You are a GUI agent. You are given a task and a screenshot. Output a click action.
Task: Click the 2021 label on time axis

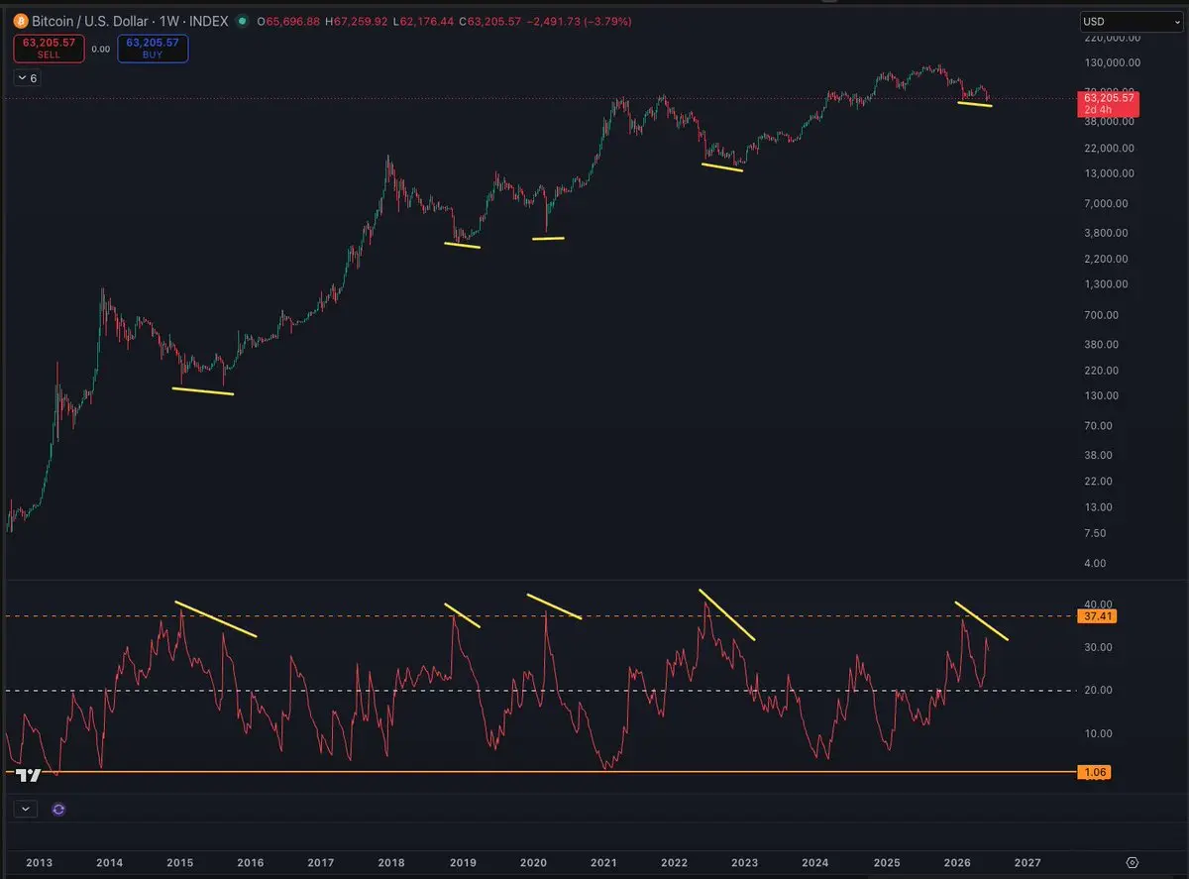tap(603, 863)
